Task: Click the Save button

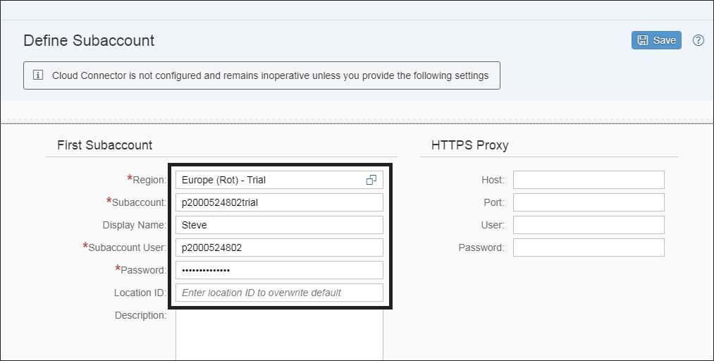Action: 656,40
